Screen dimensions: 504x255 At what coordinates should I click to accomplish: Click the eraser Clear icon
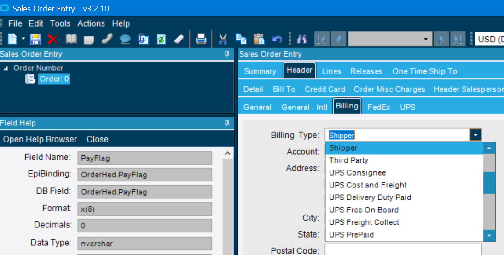[179, 39]
